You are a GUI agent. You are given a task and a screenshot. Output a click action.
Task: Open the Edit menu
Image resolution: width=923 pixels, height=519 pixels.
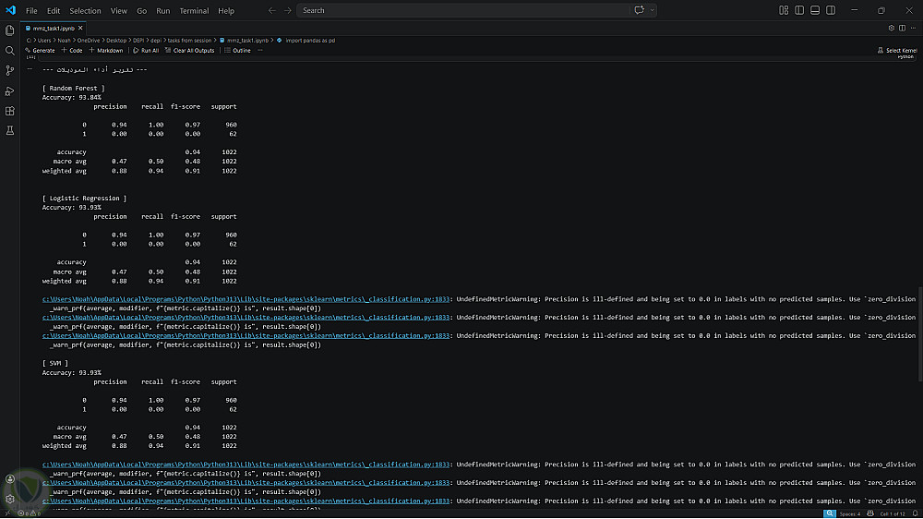point(54,10)
